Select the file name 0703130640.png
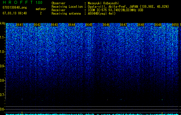The image size is (181, 115). tap(15, 7)
